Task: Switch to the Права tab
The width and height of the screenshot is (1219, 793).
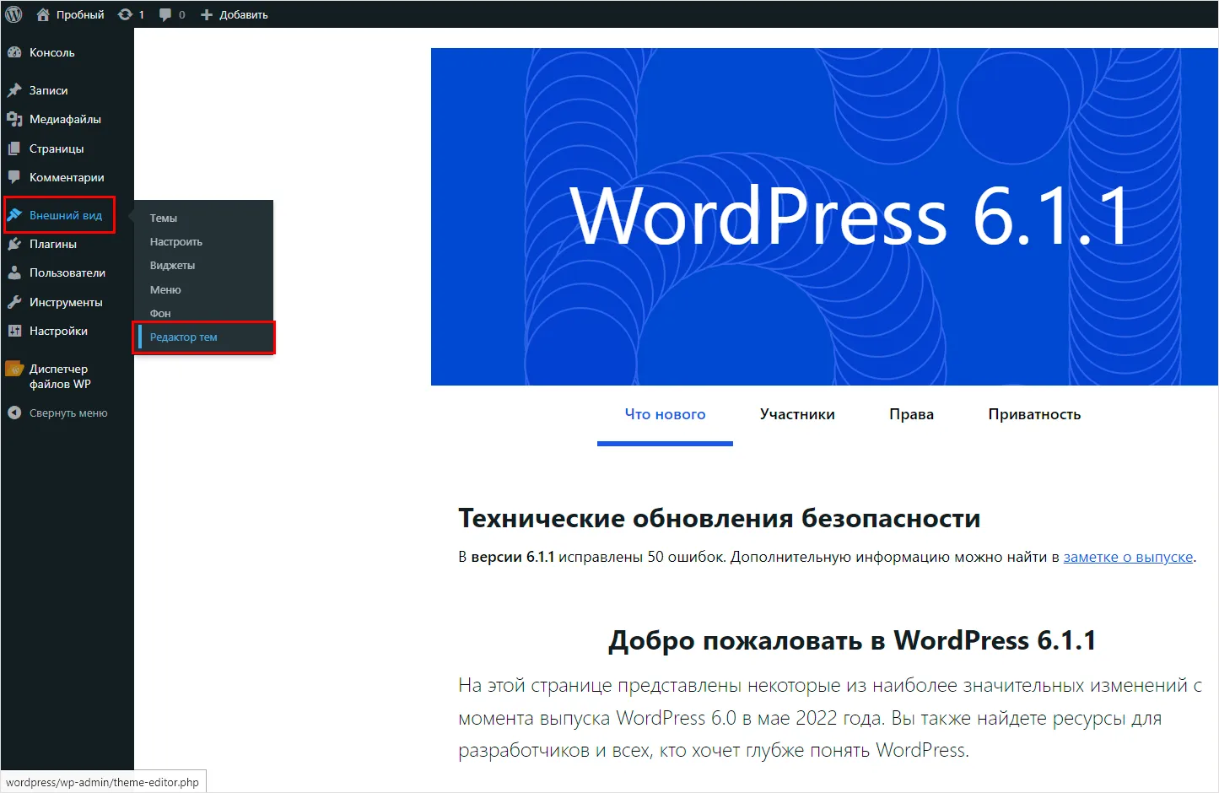Action: [x=911, y=414]
